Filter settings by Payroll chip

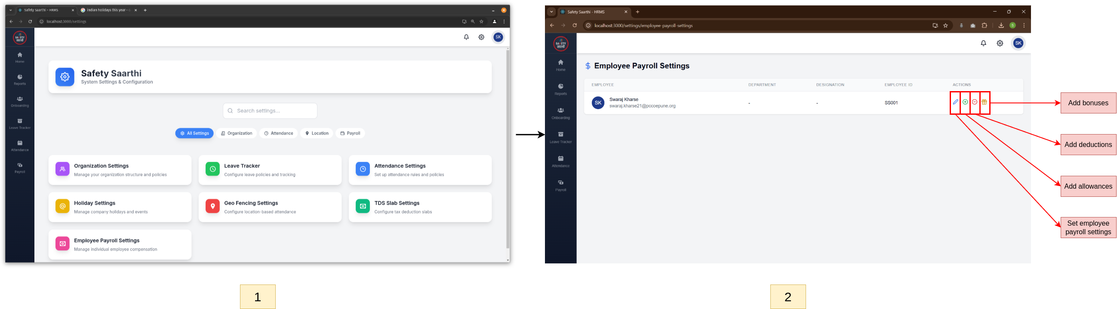tap(350, 134)
